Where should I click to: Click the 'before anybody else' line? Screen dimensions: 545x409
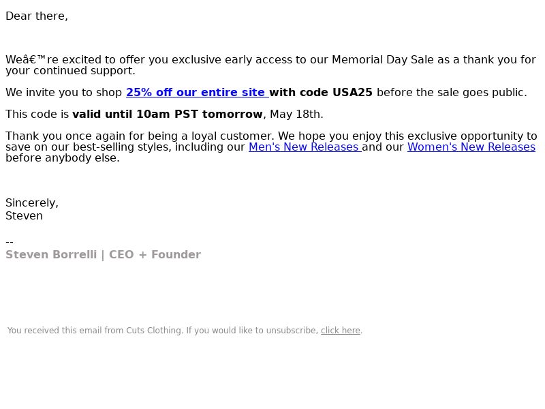[x=61, y=158]
